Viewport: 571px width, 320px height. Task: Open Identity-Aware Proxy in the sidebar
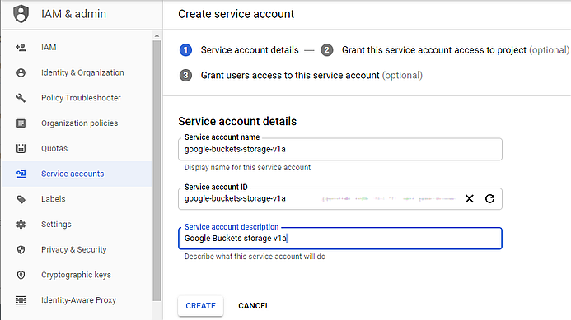[77, 300]
